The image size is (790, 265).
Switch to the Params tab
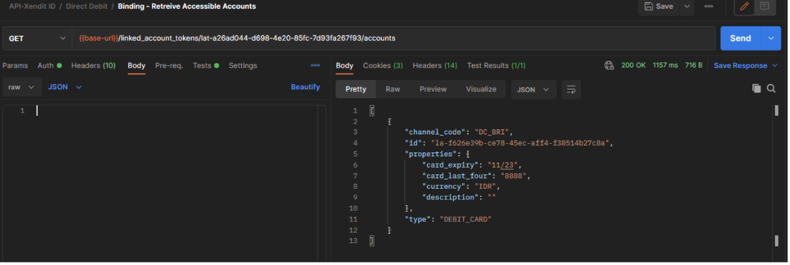pos(15,66)
